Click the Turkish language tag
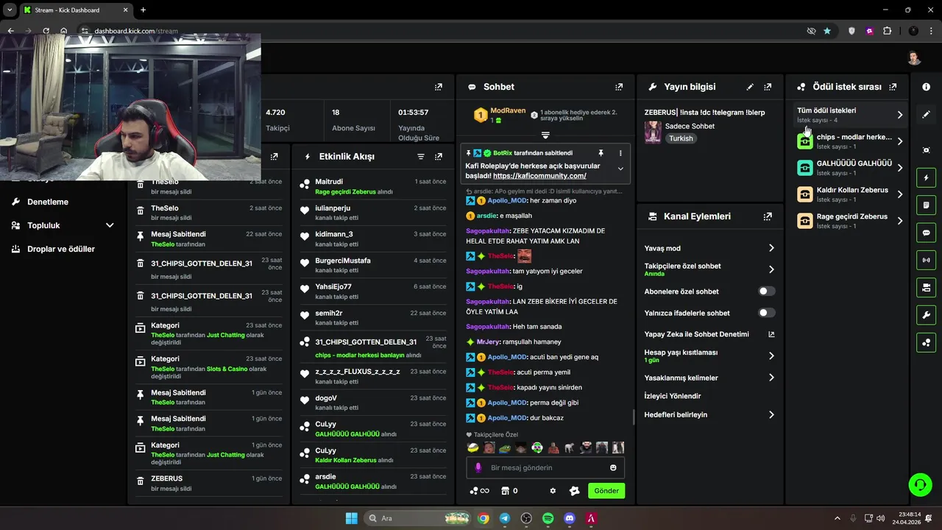The height and width of the screenshot is (530, 942). pos(681,138)
